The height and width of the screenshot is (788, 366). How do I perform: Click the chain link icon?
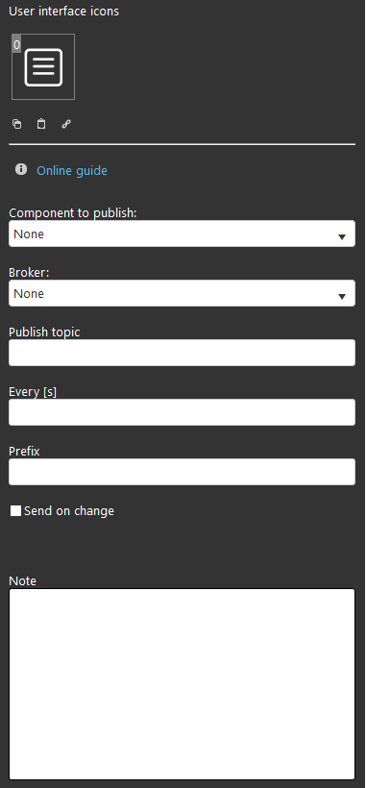click(x=65, y=124)
